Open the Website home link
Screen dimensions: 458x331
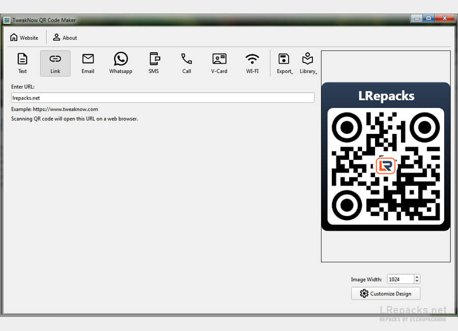(24, 38)
